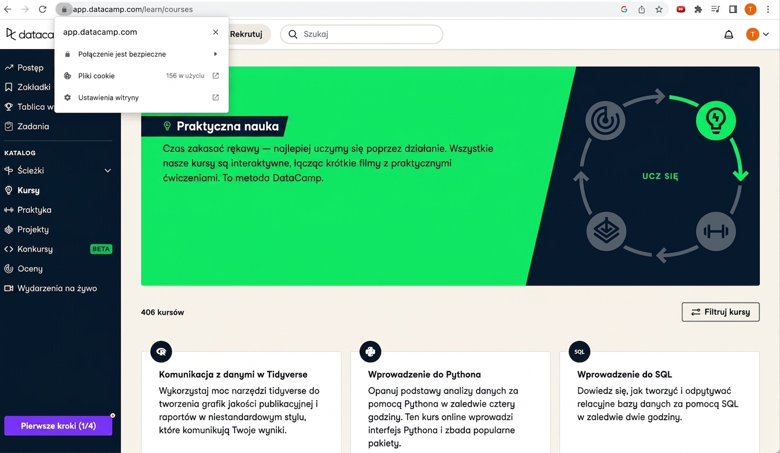
Task: Open the DataCamp user account dropdown chevron
Action: pyautogui.click(x=766, y=35)
